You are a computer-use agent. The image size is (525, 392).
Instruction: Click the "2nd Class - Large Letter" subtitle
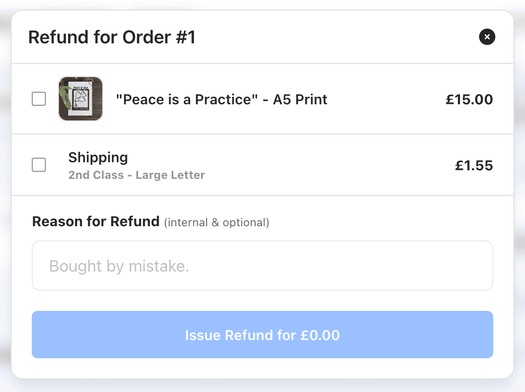(x=137, y=175)
